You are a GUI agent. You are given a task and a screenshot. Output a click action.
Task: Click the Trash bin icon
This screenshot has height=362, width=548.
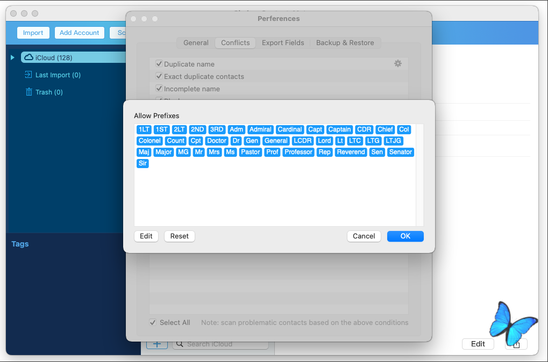[29, 92]
